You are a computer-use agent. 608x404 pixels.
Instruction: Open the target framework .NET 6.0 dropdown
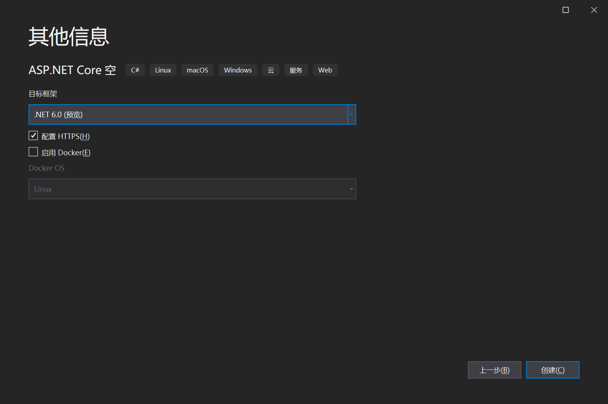(192, 114)
